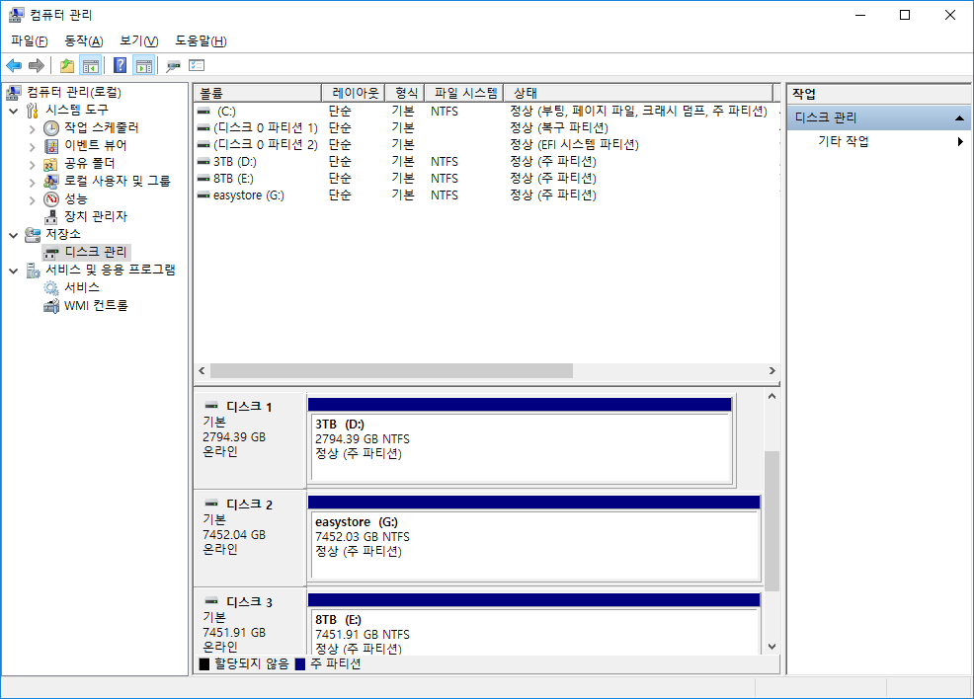Screen dimensions: 974x699
Task: Click the blue Help question mark icon
Action: (120, 65)
